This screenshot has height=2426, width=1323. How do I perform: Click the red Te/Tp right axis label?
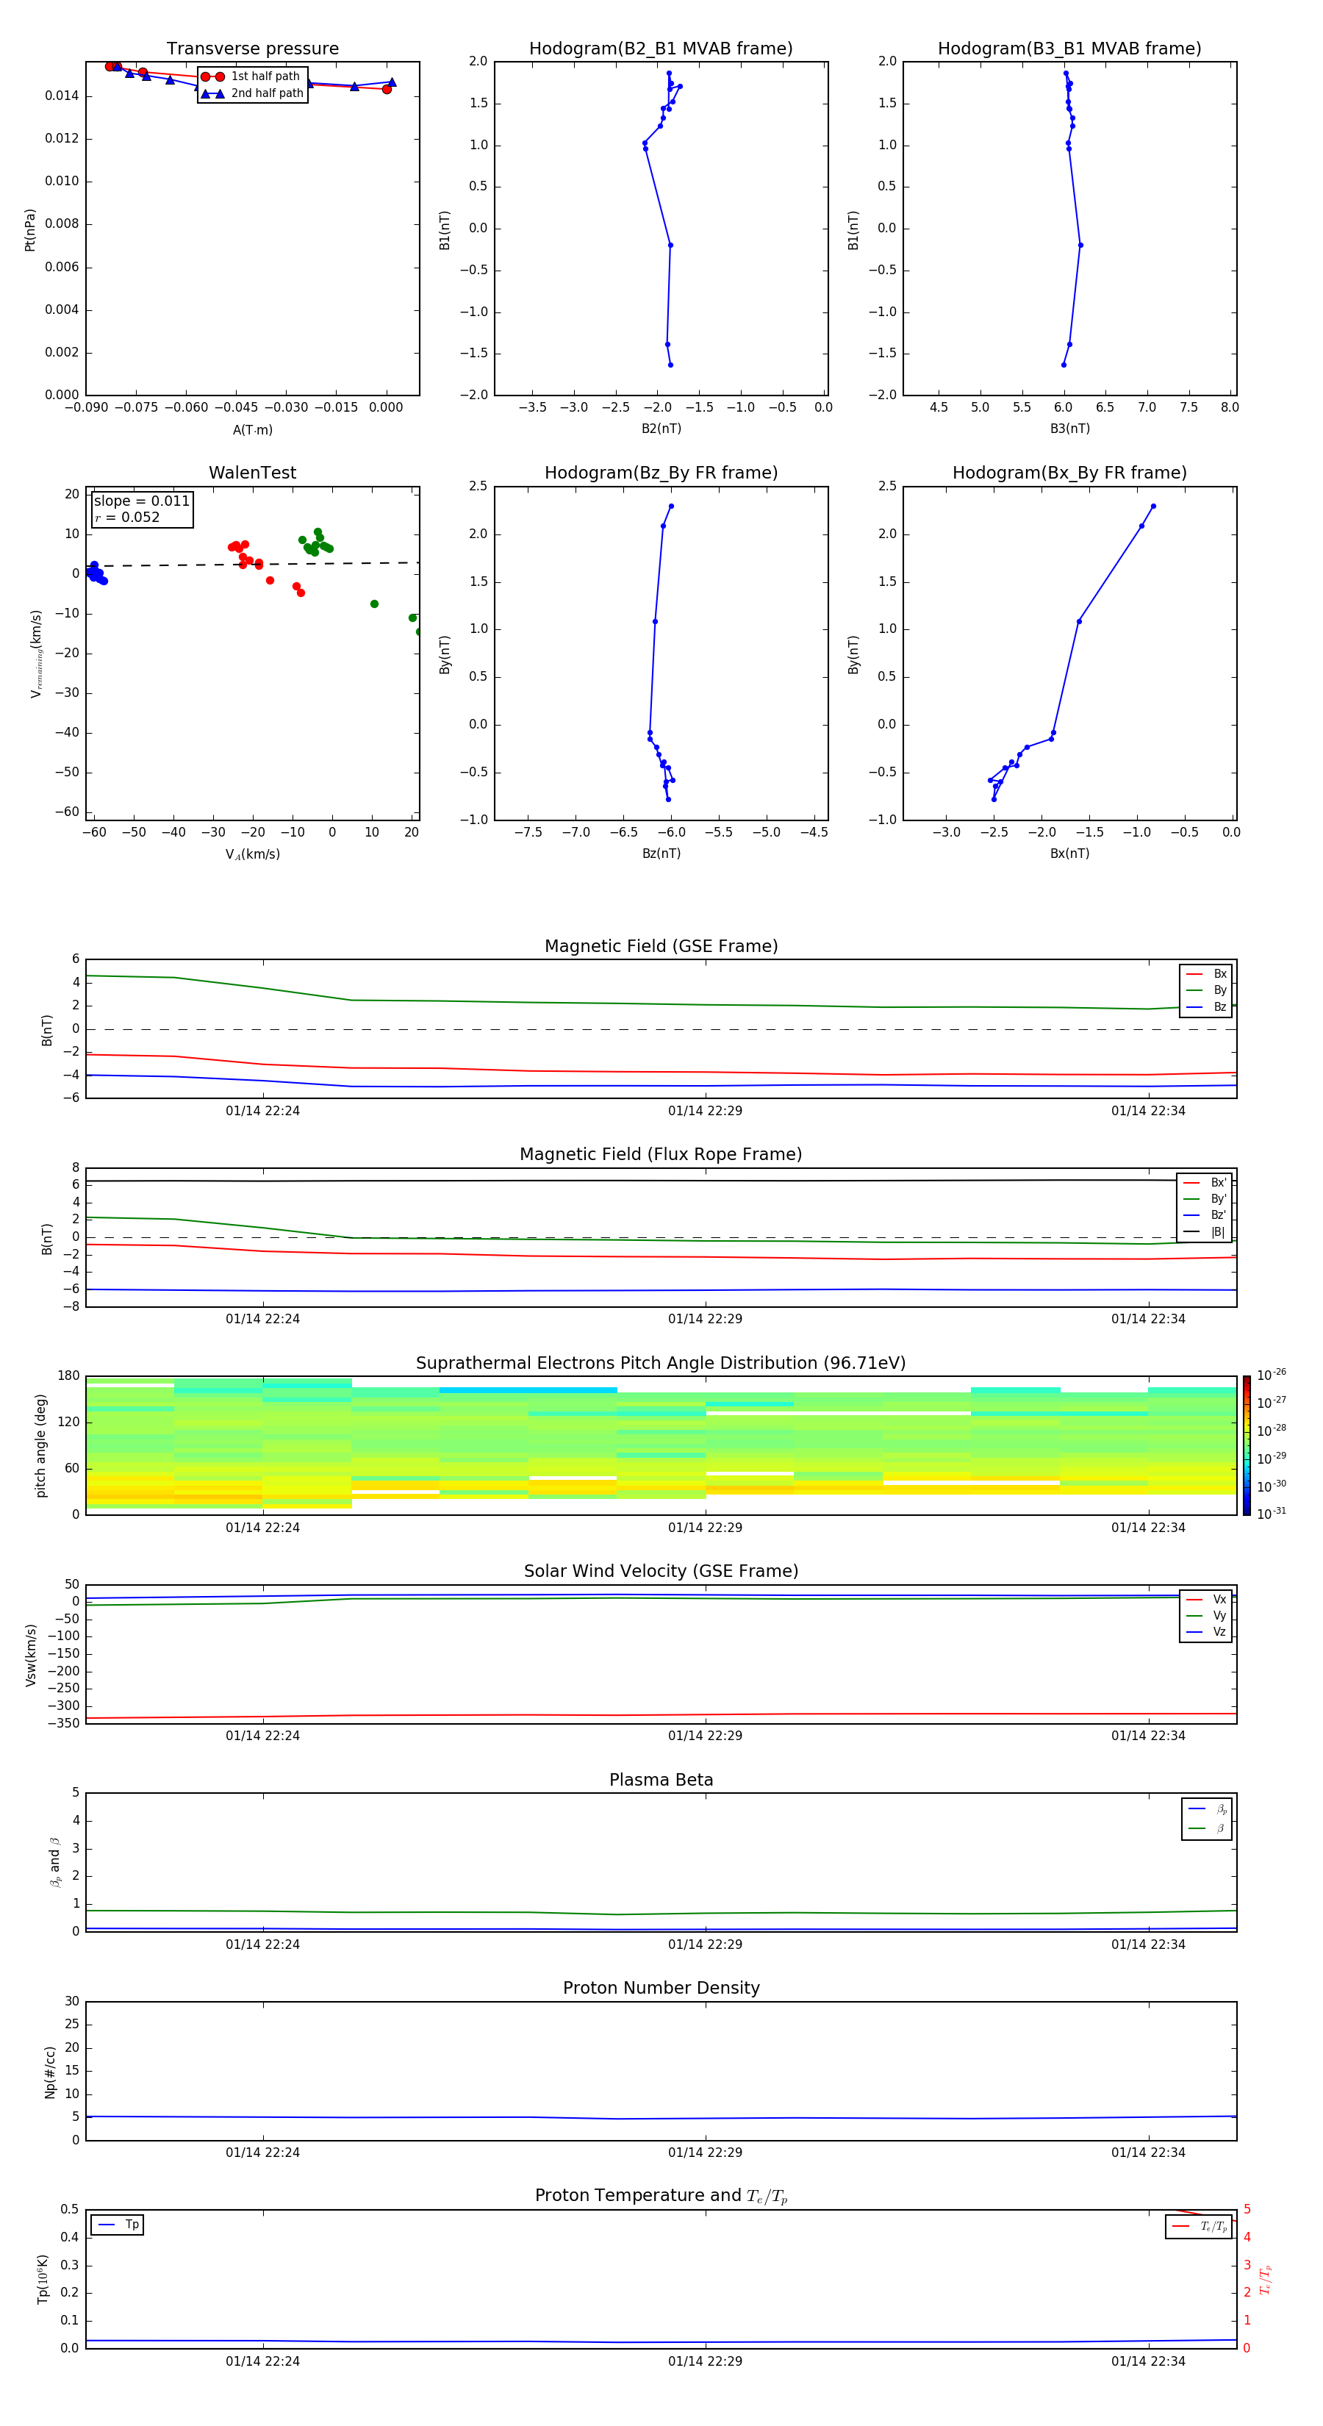tap(1266, 2279)
